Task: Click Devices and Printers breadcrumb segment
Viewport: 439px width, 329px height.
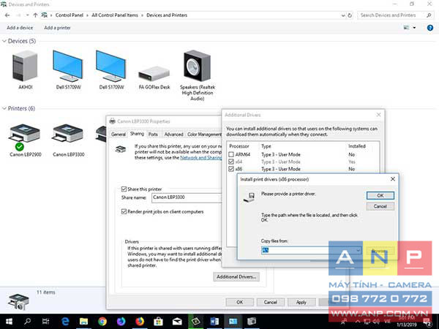Action: (167, 15)
